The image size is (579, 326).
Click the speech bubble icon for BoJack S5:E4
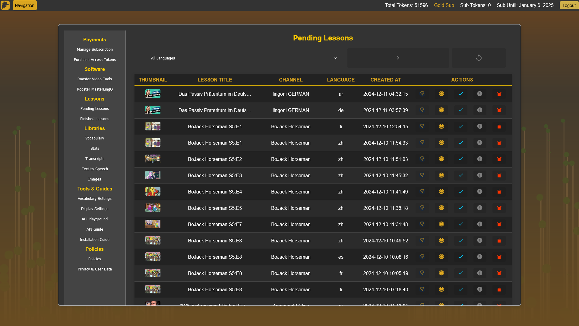pyautogui.click(x=422, y=192)
